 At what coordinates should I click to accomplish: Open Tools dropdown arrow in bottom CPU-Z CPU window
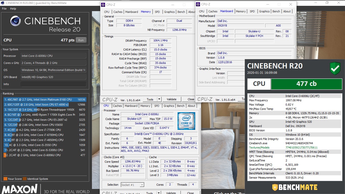159,193
